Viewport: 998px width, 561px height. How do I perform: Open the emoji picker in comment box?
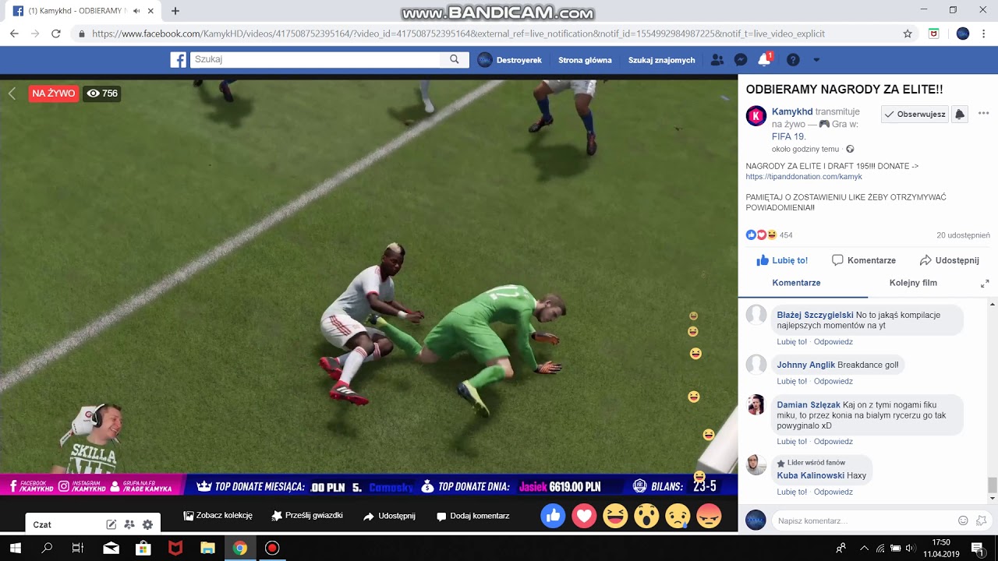coord(963,520)
